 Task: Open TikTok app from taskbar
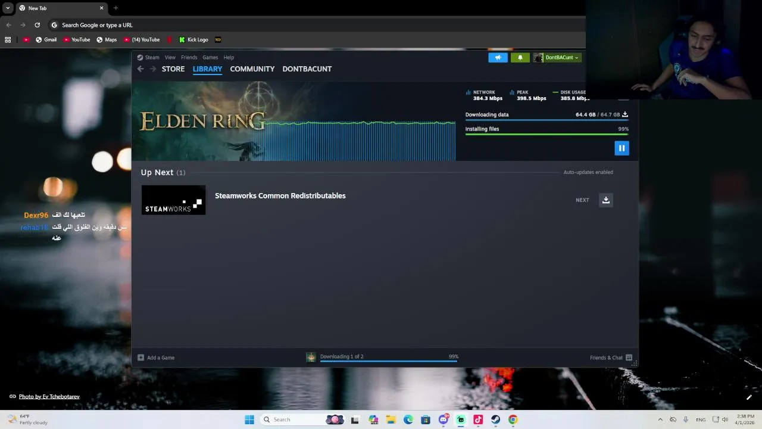pyautogui.click(x=478, y=419)
